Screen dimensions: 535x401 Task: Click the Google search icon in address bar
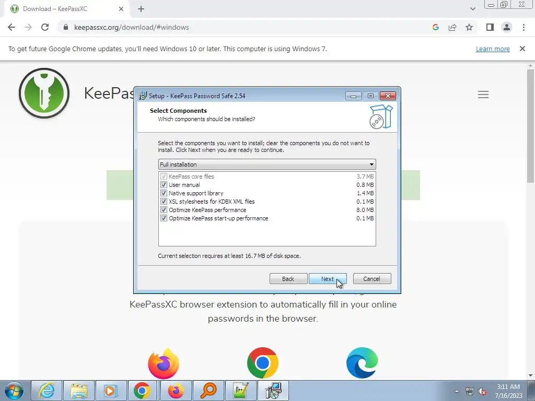point(435,27)
